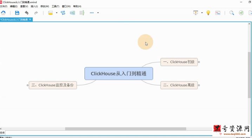The image size is (252, 138).
Task: Share the mind map
Action: [x=241, y=13]
